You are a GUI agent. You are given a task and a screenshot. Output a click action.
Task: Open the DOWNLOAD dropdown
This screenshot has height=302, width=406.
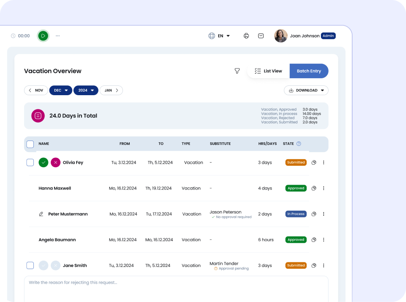click(x=306, y=90)
